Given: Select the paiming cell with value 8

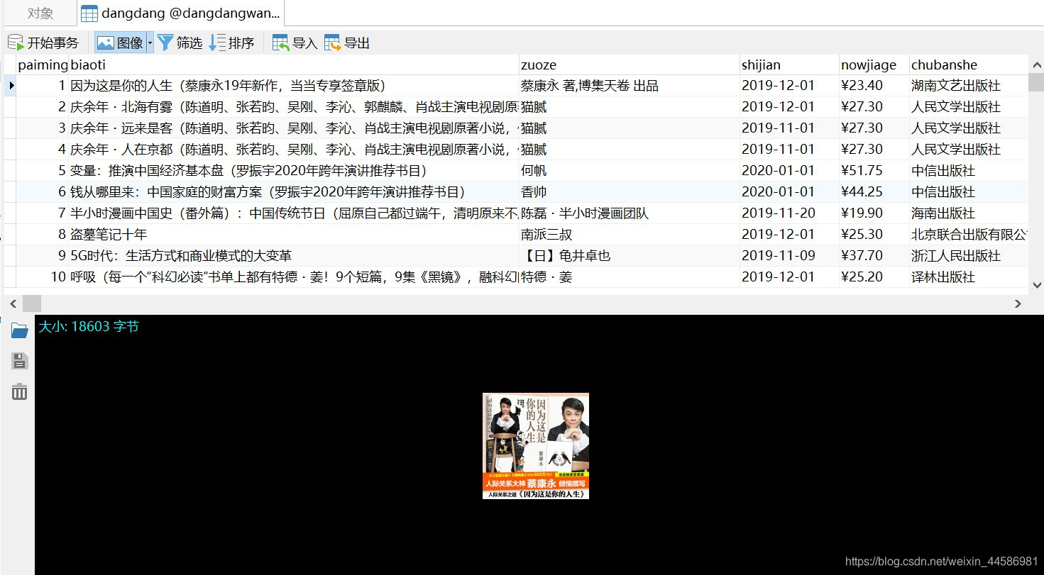Looking at the screenshot, I should (x=43, y=235).
